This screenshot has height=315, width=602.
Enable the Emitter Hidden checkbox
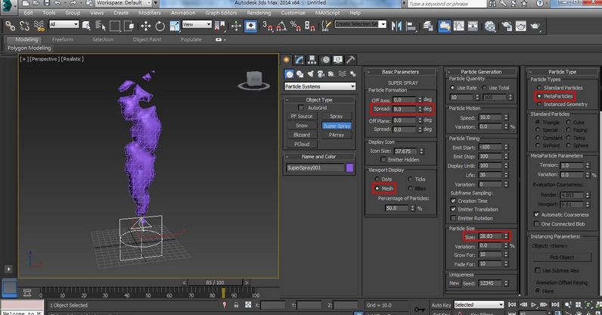(x=383, y=159)
